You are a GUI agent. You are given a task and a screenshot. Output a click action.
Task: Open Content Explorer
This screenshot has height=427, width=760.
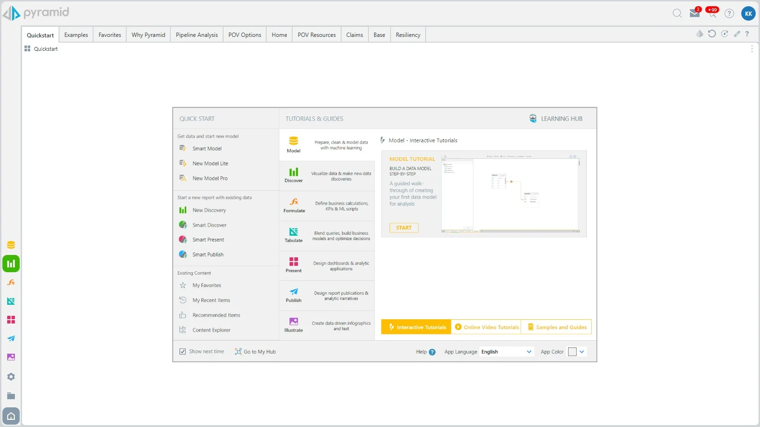211,330
